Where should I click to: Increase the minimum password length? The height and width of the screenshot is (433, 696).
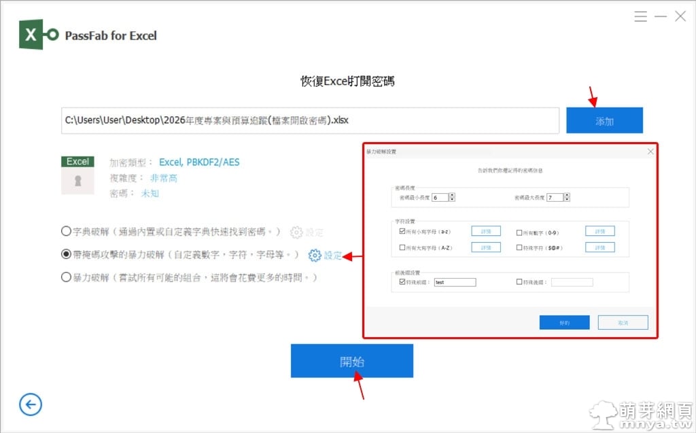452,195
